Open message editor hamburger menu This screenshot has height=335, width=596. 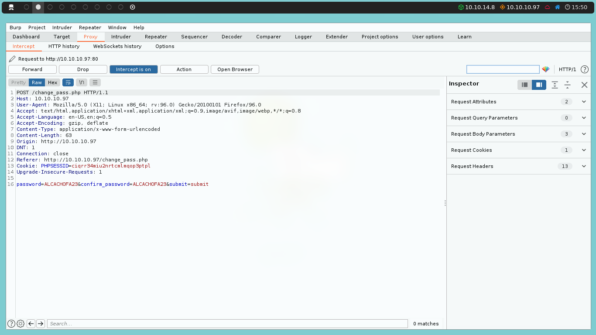[x=95, y=82]
